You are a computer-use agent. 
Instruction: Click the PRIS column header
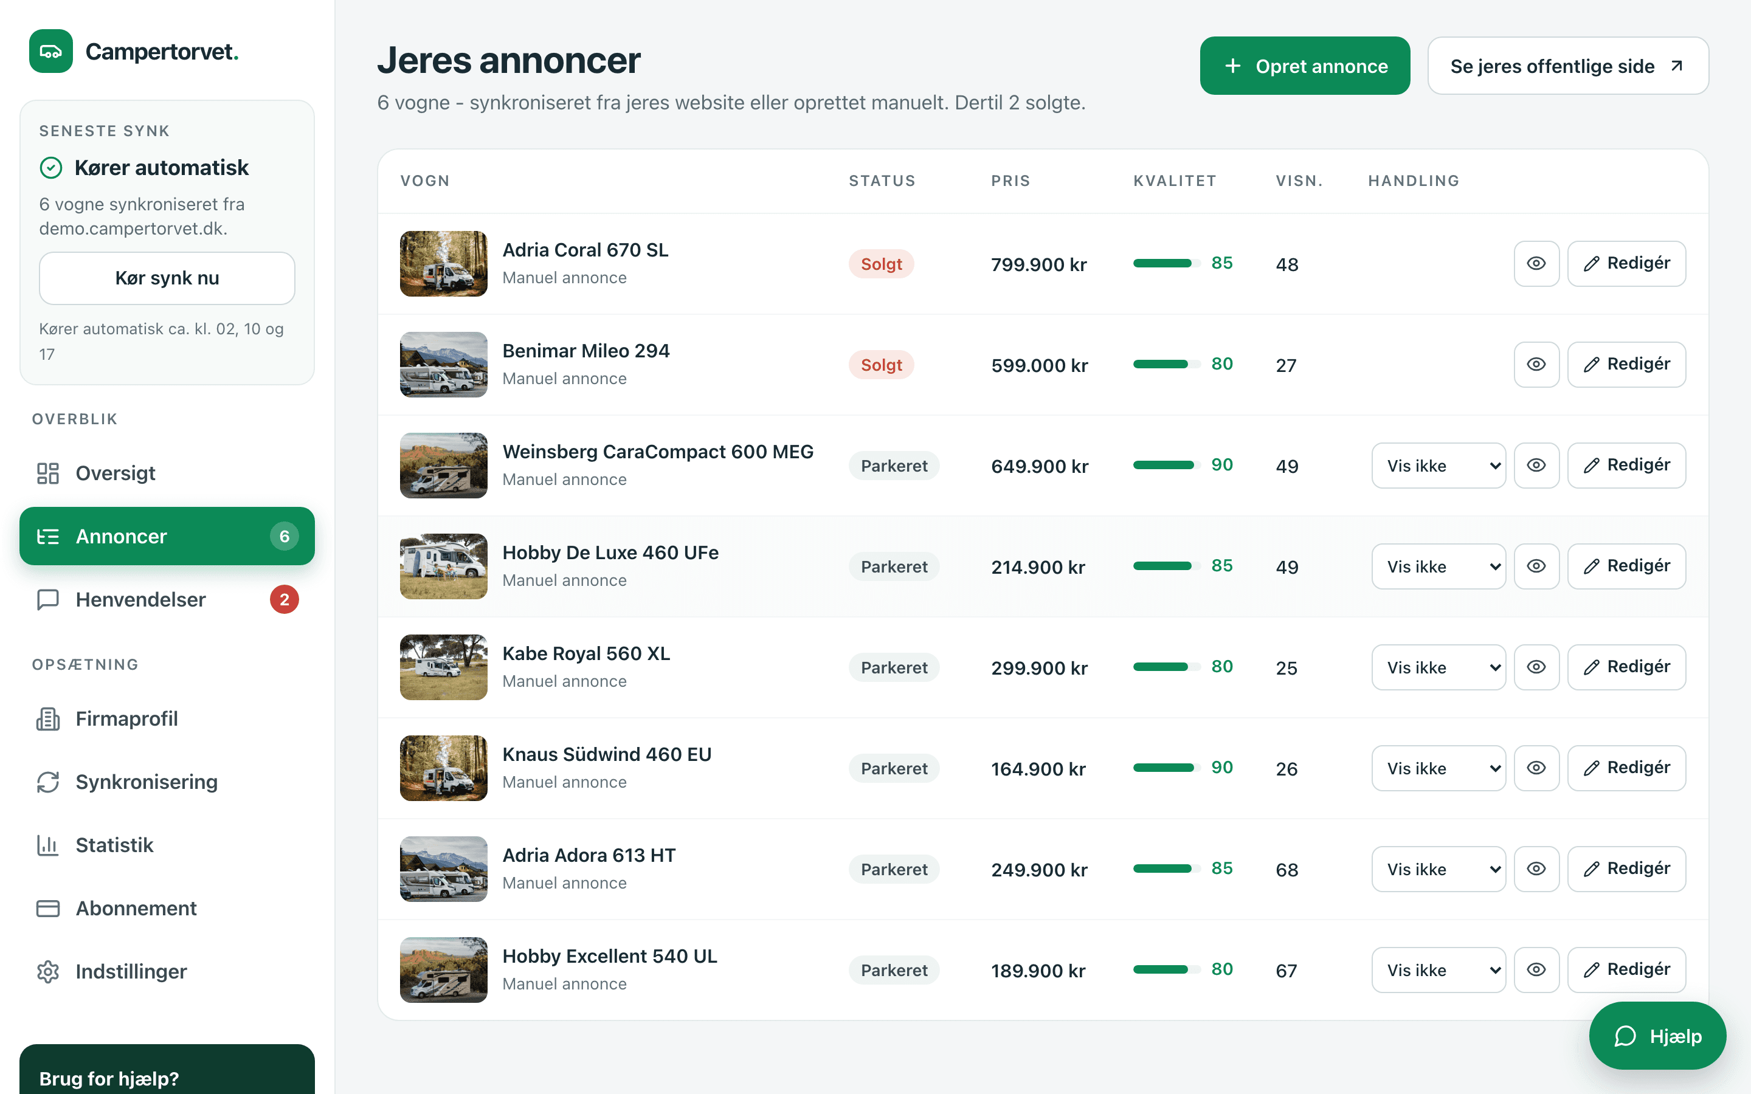(x=1011, y=181)
